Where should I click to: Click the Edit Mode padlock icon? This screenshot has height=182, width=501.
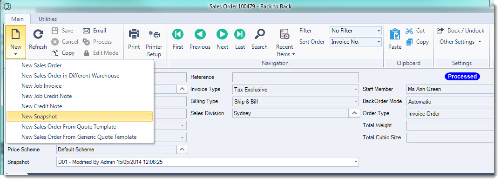point(86,53)
